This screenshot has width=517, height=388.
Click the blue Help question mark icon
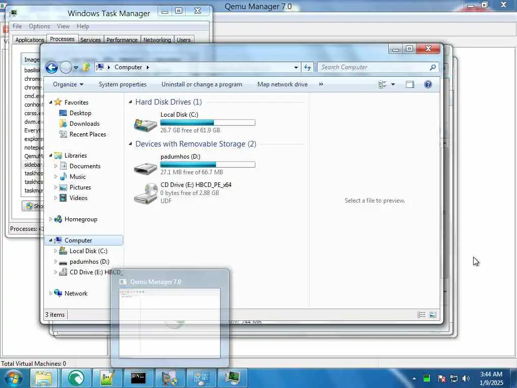click(428, 84)
